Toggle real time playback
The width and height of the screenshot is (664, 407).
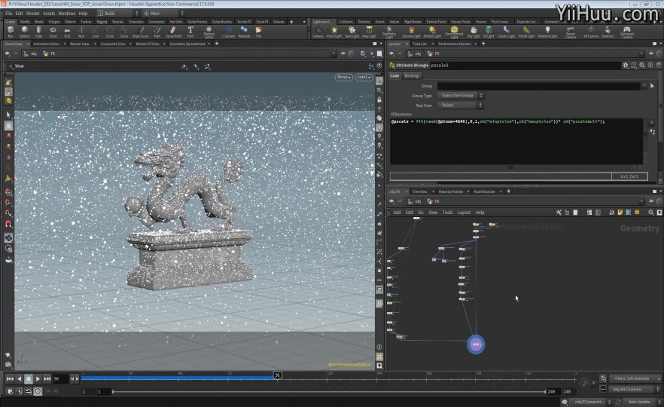(38, 391)
